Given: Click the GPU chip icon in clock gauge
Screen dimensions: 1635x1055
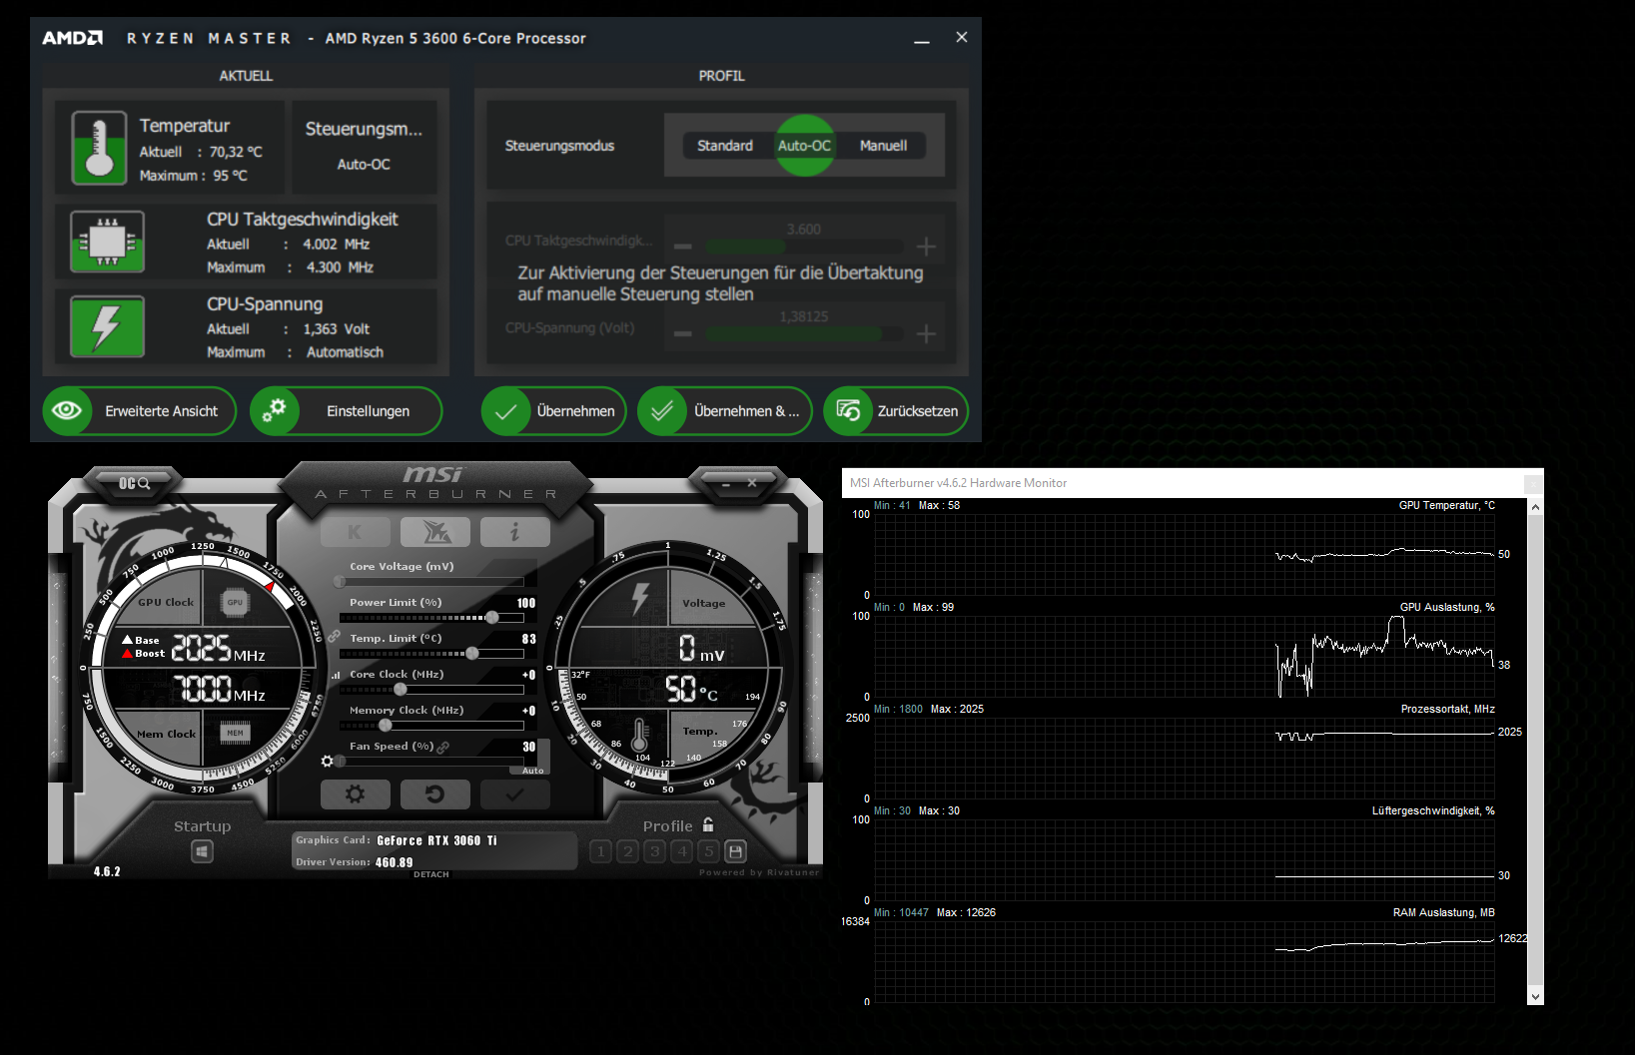Looking at the screenshot, I should (x=235, y=602).
